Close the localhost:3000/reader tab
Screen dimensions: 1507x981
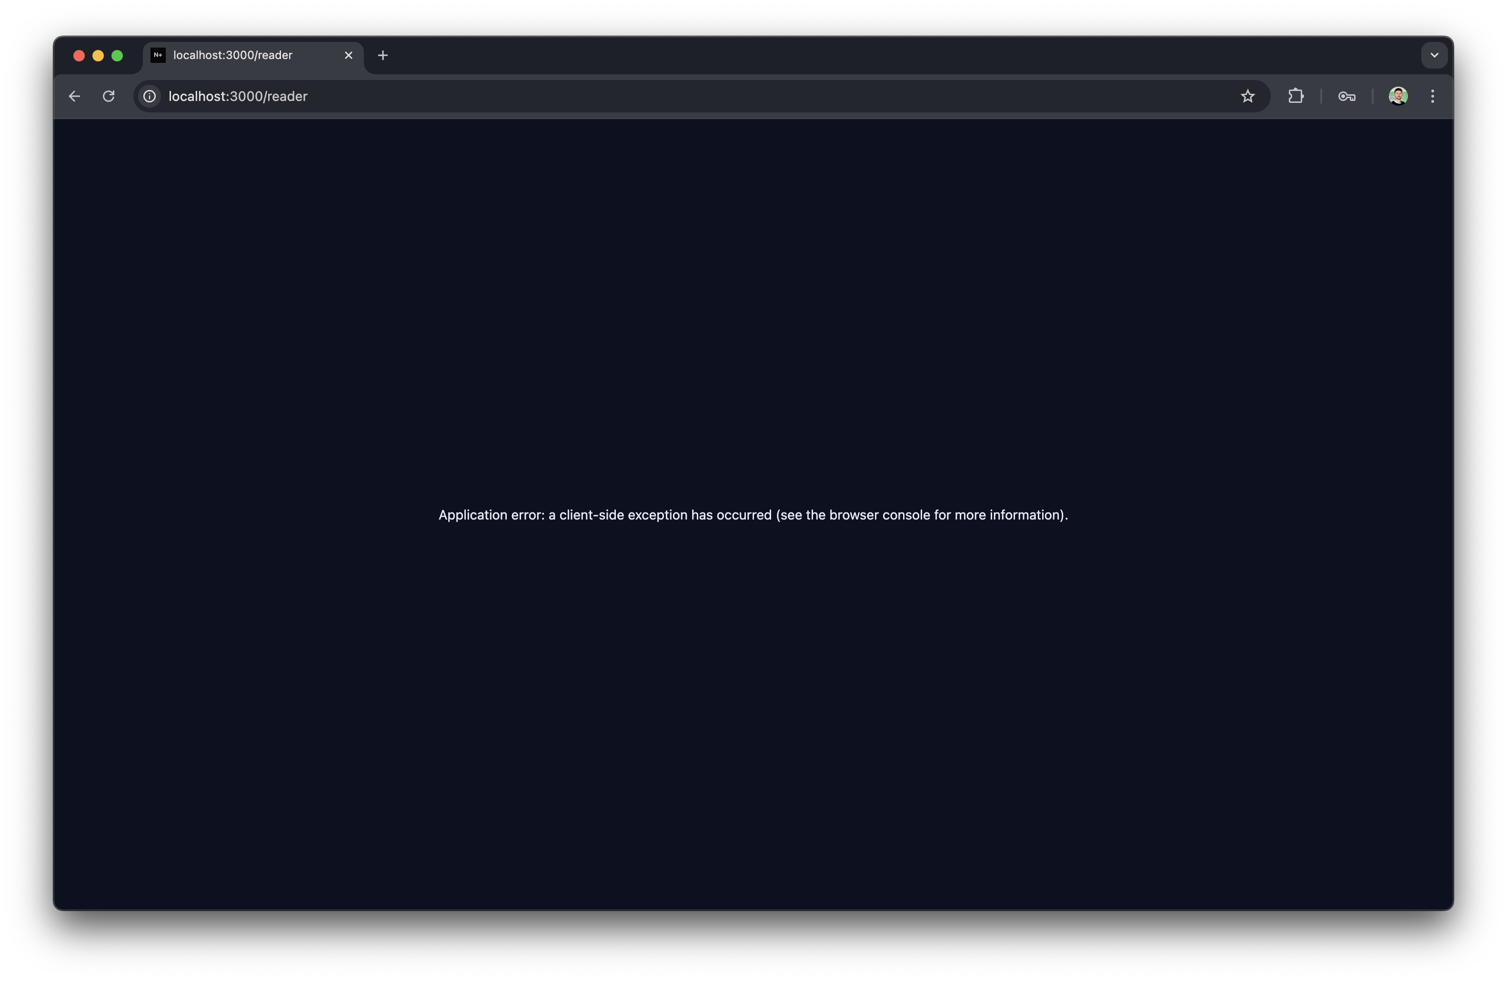[x=348, y=55]
